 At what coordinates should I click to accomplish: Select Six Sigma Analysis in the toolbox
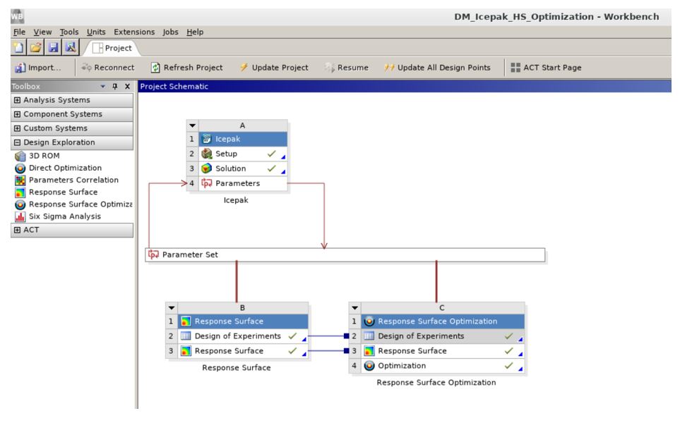pyautogui.click(x=58, y=216)
